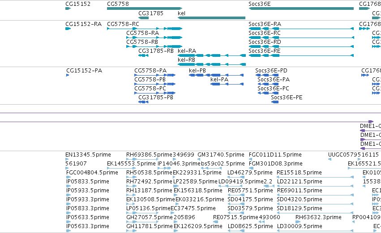The height and width of the screenshot is (233, 381).
Task: Select EST GH11781.5prime
Action: tap(150, 227)
